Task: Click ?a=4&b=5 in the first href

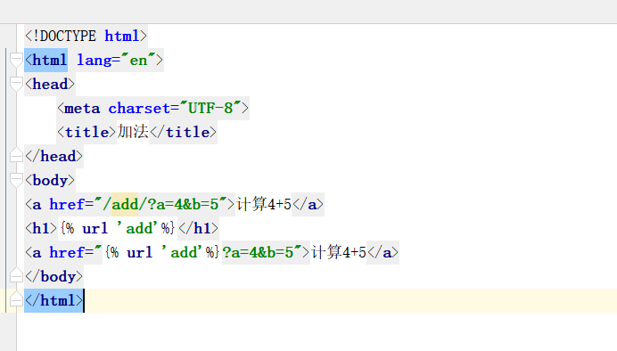Action: tap(183, 204)
